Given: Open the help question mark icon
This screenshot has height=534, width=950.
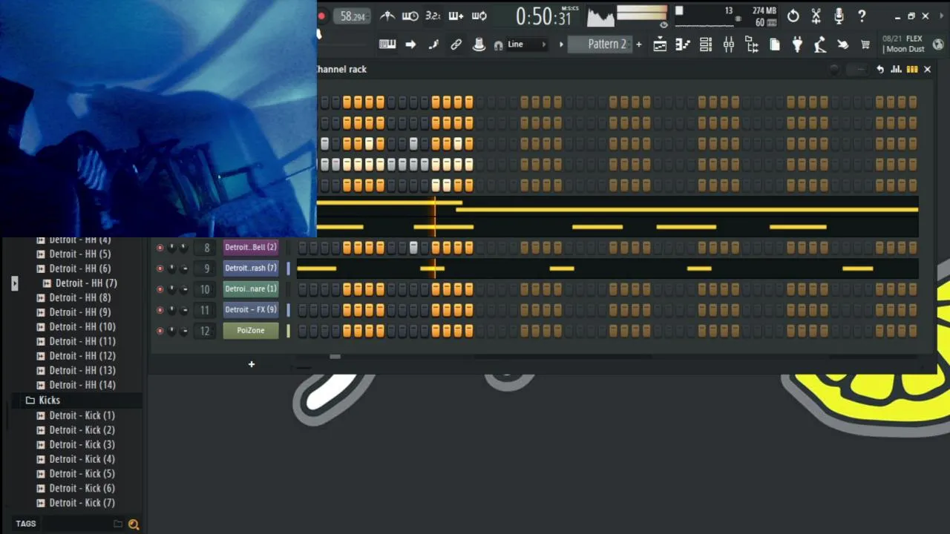Looking at the screenshot, I should click(862, 16).
